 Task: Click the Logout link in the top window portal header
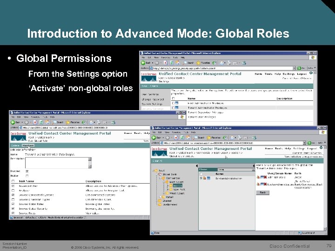(x=302, y=74)
